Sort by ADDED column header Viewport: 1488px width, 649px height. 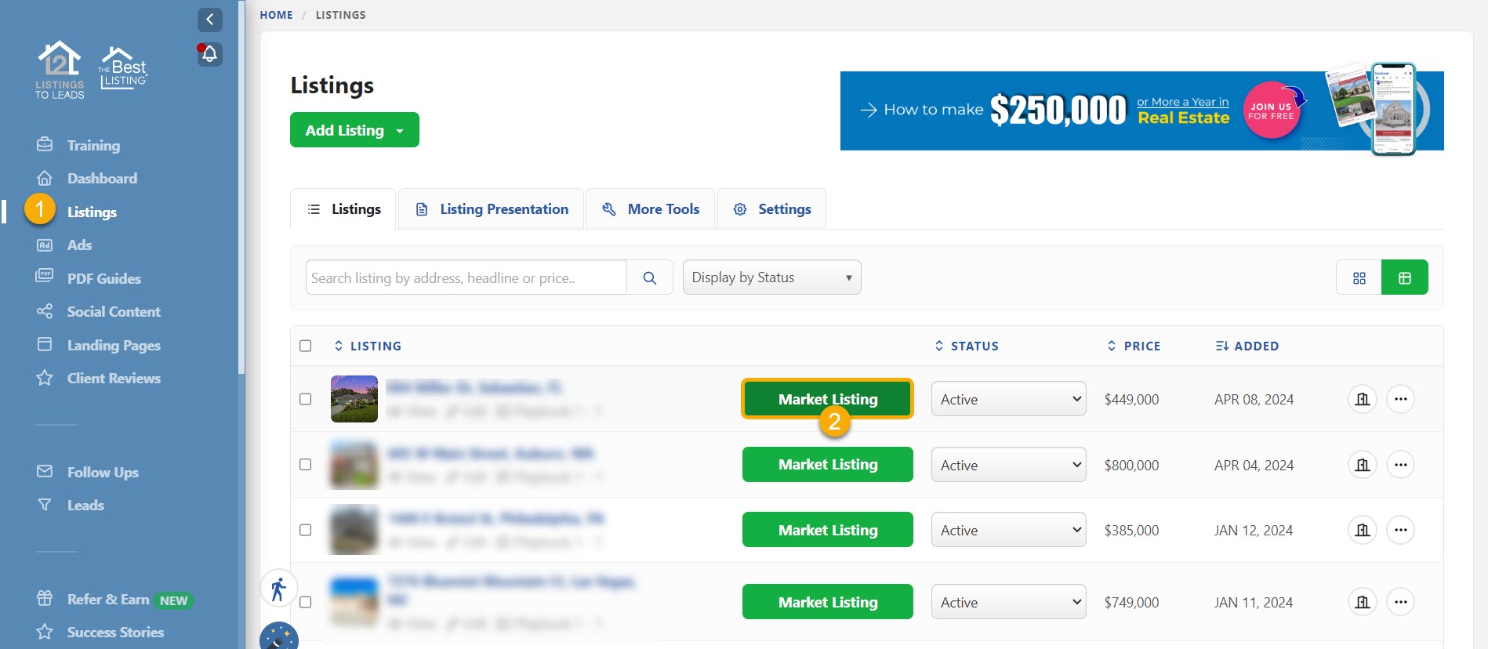[x=1247, y=346]
